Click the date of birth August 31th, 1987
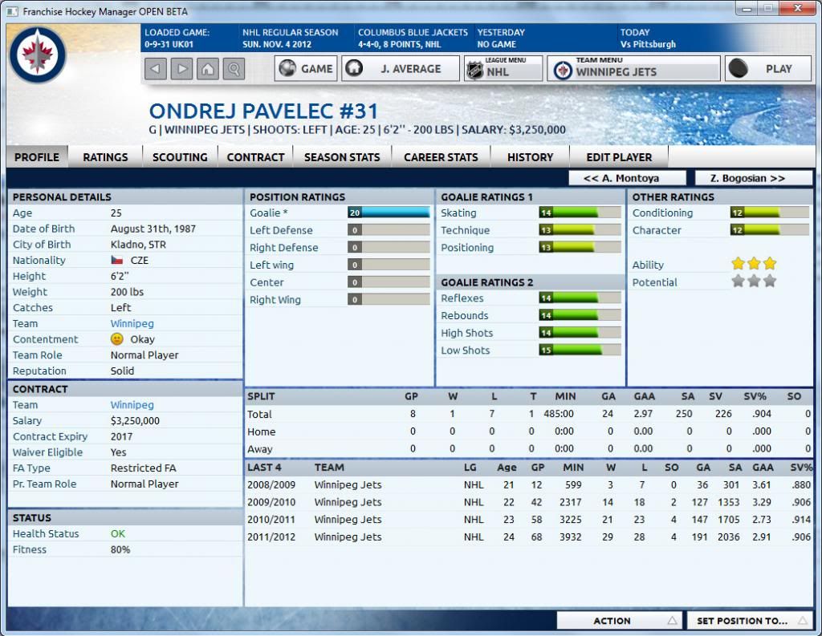This screenshot has height=636, width=822. (153, 229)
